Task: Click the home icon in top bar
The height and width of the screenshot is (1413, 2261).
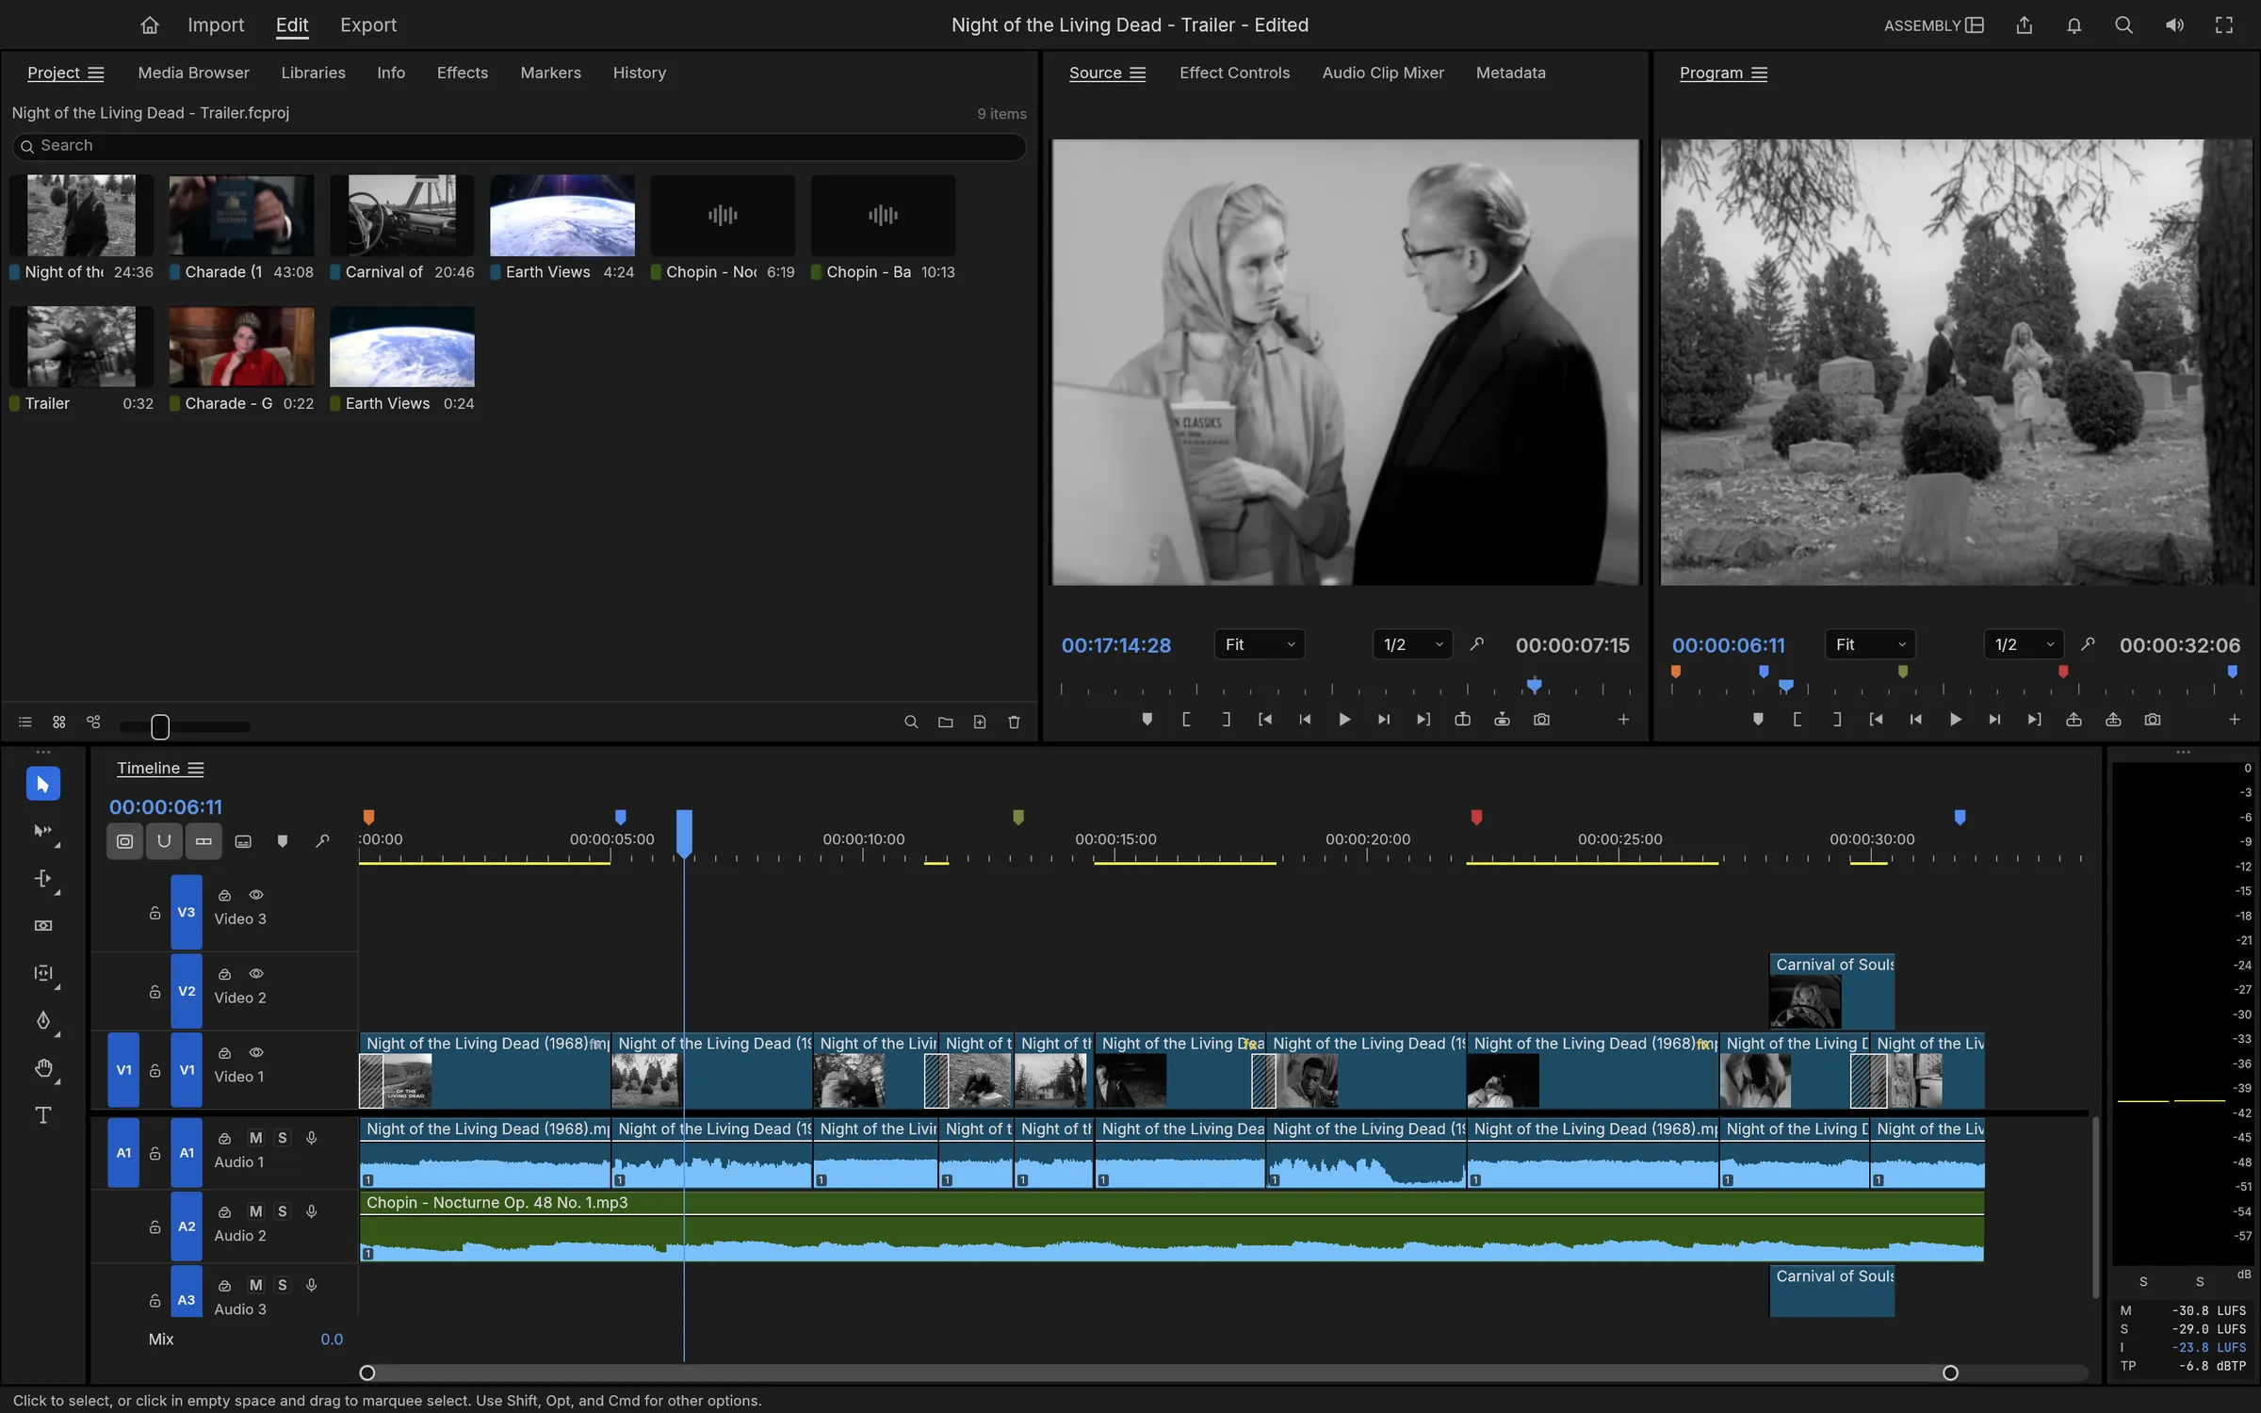Action: [x=149, y=25]
